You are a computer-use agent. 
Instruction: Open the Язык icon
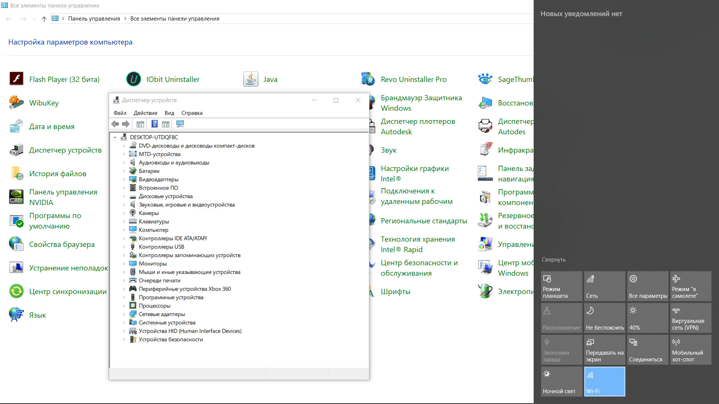16,315
